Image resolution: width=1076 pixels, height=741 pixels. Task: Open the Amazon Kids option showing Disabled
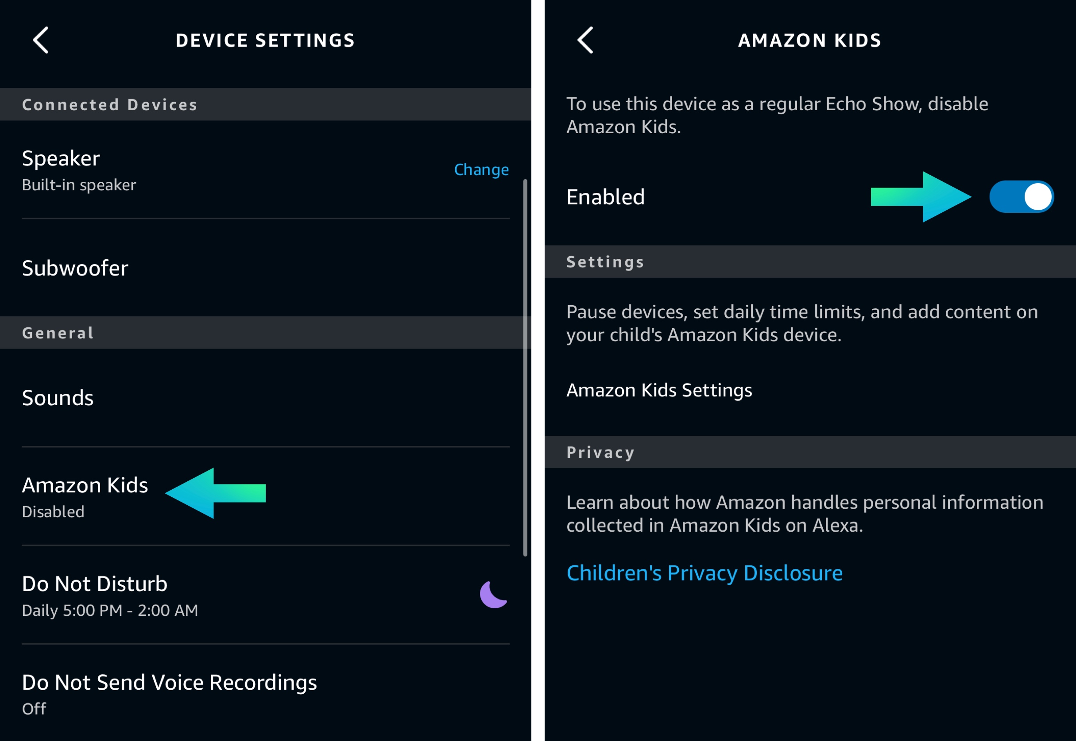(x=85, y=496)
